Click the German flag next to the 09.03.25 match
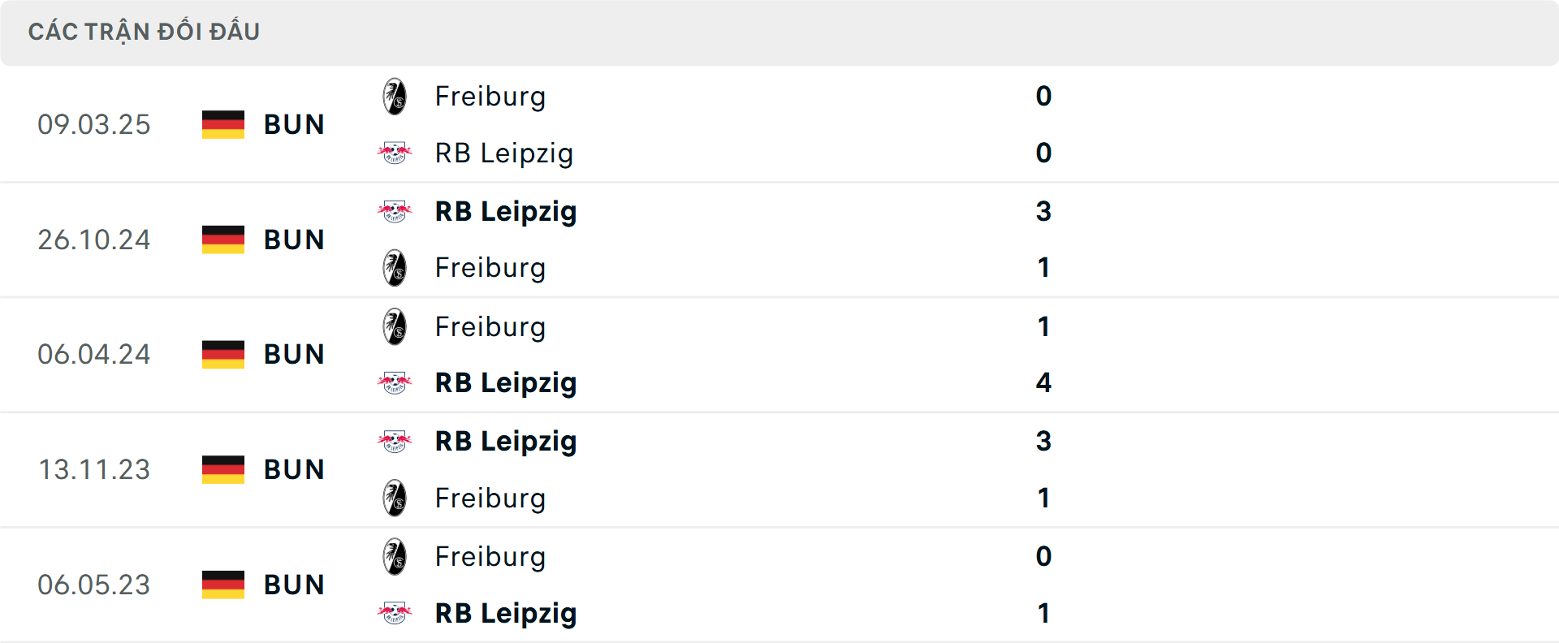Screen dimensions: 1559x643 pos(222,124)
